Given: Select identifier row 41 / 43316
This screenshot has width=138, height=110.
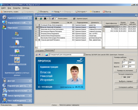Looking at the screenshot, I should click(x=120, y=29).
